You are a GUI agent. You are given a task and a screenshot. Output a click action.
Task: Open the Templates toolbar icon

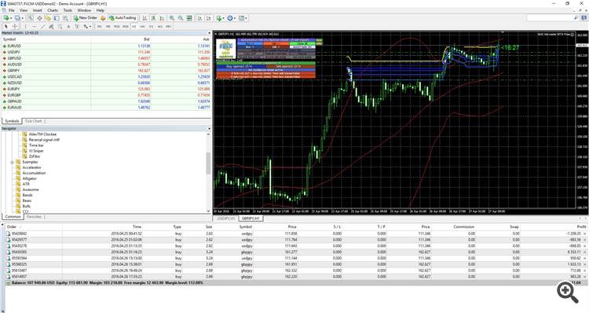(x=241, y=18)
